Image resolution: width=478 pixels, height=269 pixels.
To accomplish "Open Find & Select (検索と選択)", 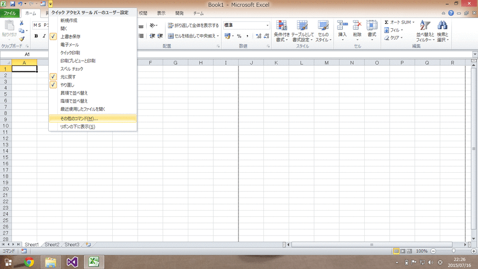I will coord(443,31).
